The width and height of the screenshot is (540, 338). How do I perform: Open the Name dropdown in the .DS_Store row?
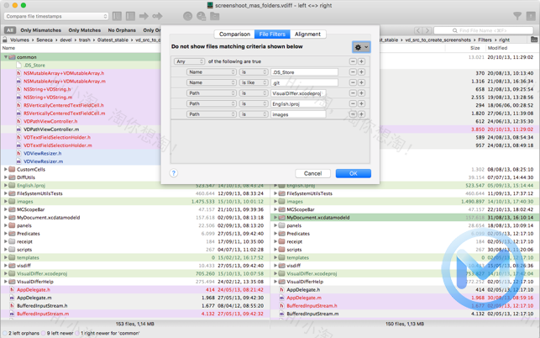pos(212,72)
